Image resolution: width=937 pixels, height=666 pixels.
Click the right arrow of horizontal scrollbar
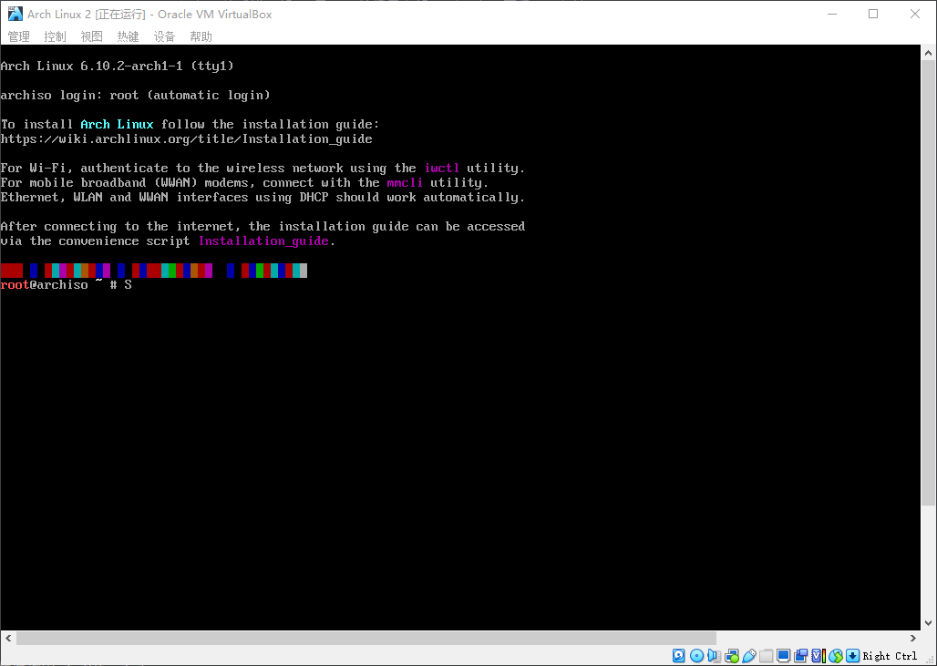point(912,638)
